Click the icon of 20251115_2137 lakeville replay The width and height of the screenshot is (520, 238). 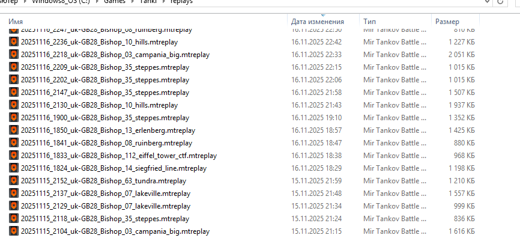click(14, 193)
